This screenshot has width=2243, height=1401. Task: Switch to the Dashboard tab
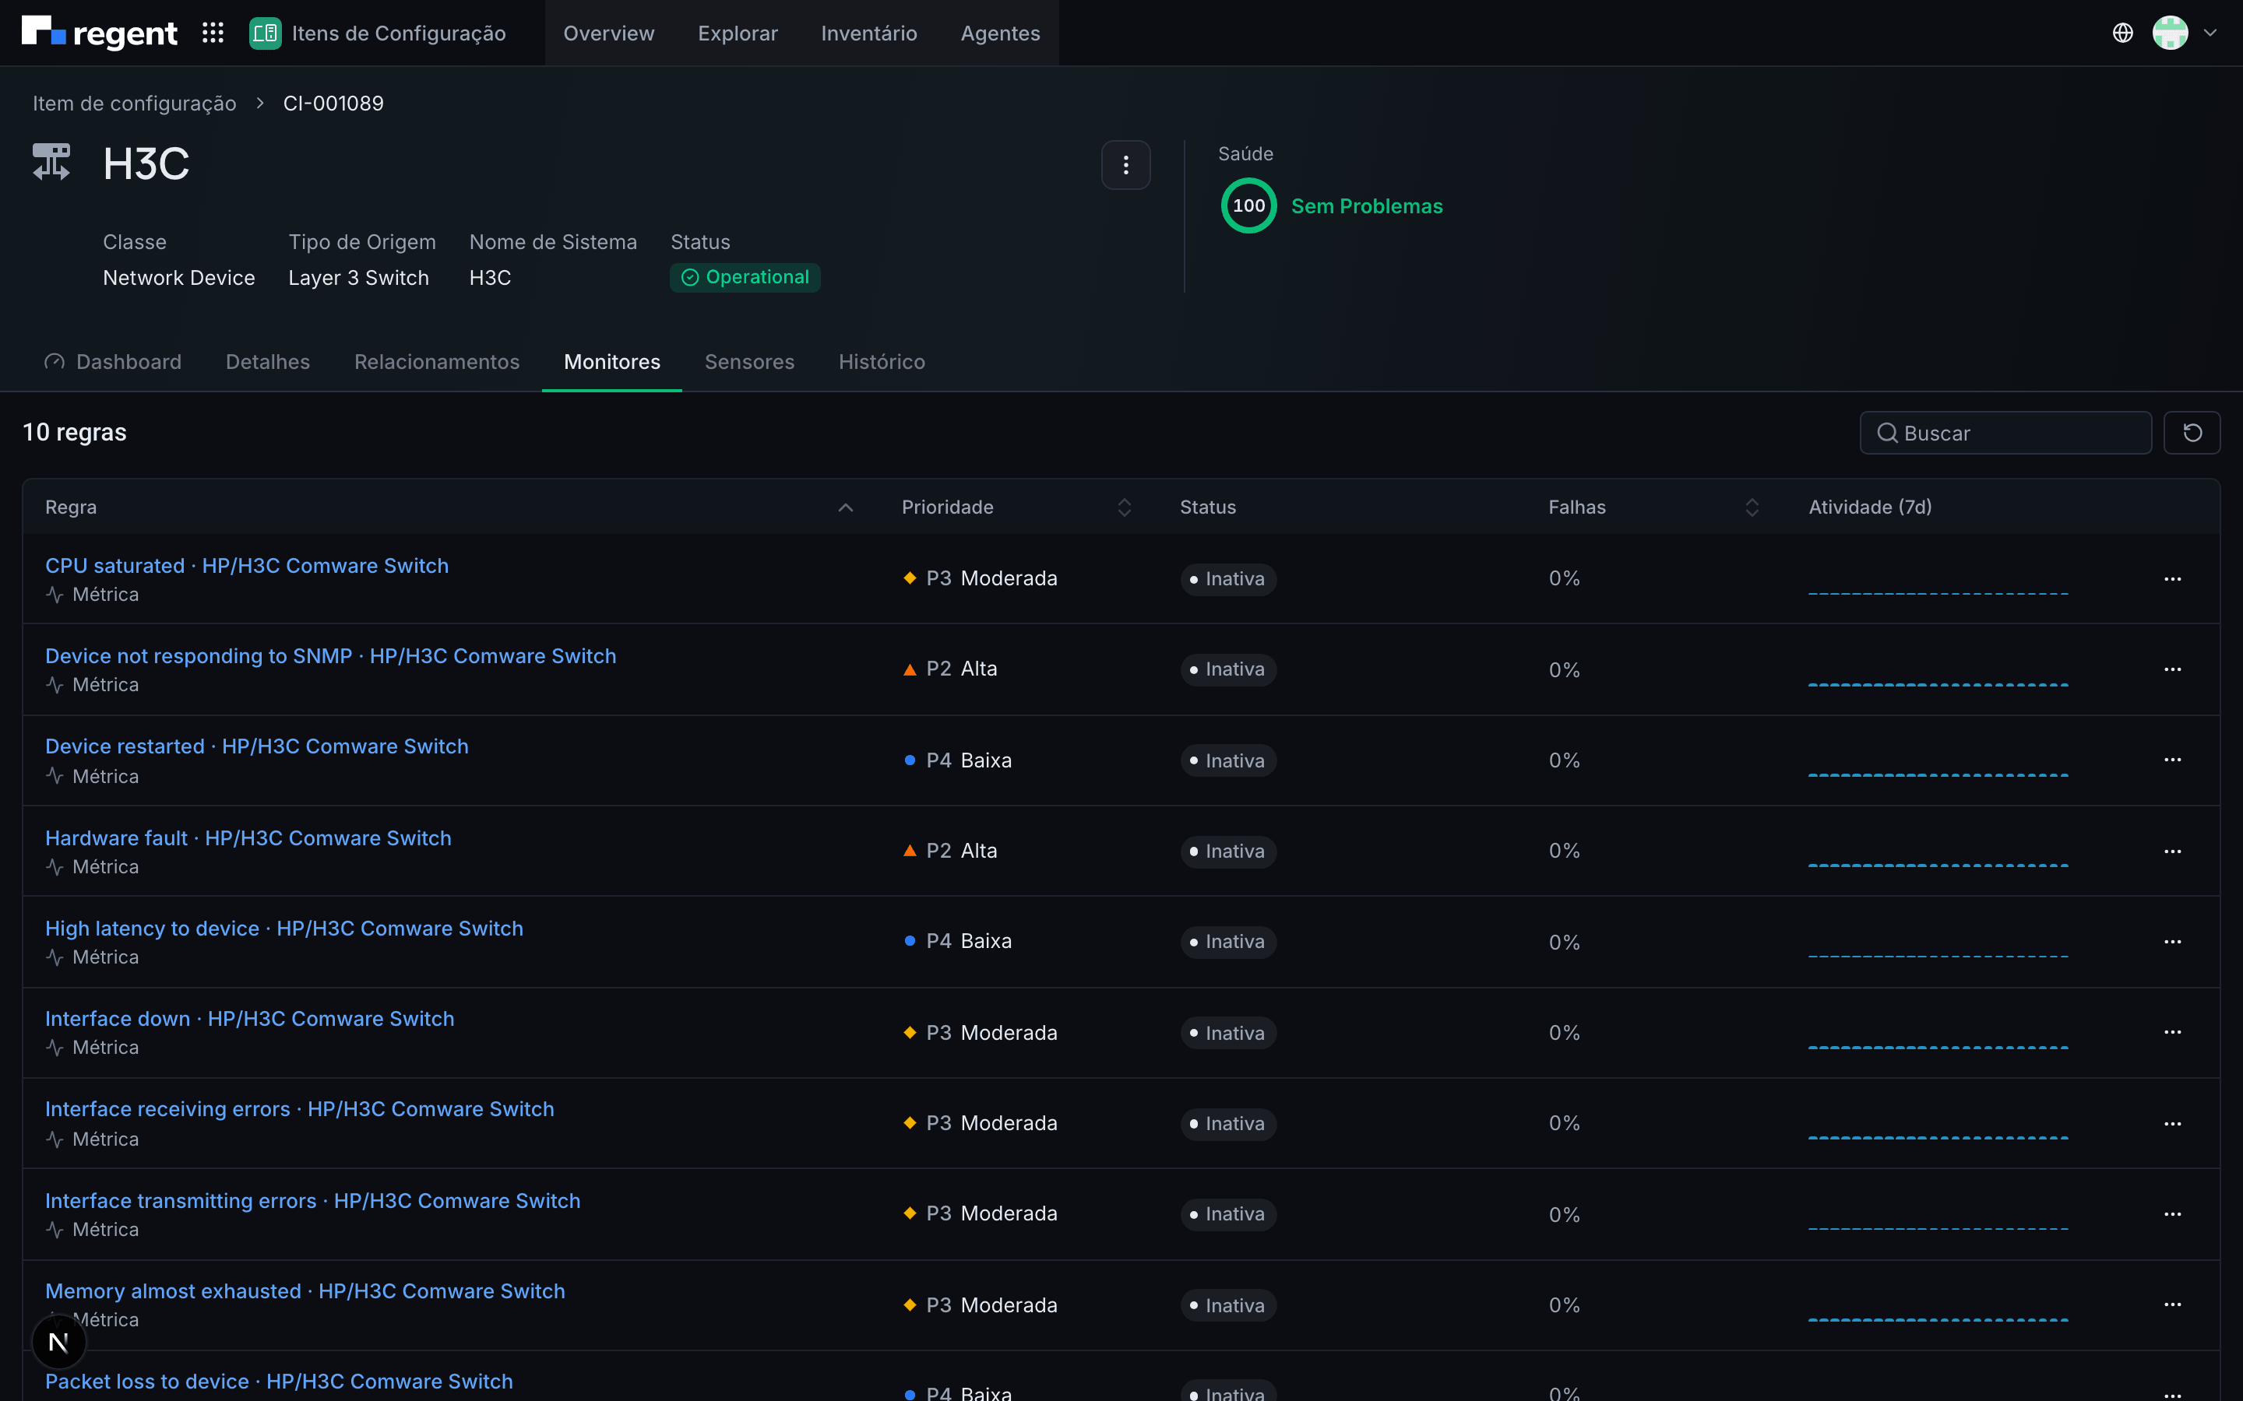pos(113,362)
